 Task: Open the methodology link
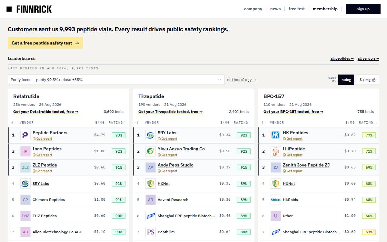242,80
